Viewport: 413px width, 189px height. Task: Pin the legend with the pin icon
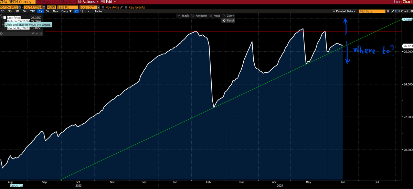[33, 34]
